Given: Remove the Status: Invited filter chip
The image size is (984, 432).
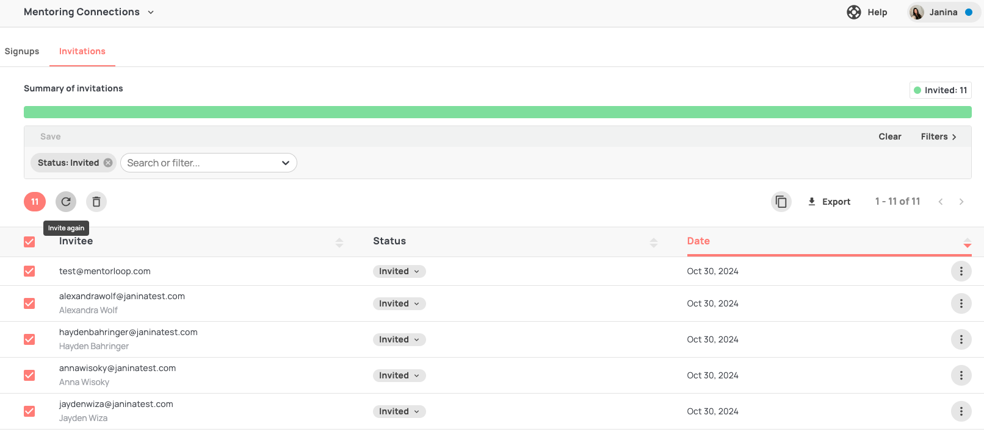Looking at the screenshot, I should 108,163.
